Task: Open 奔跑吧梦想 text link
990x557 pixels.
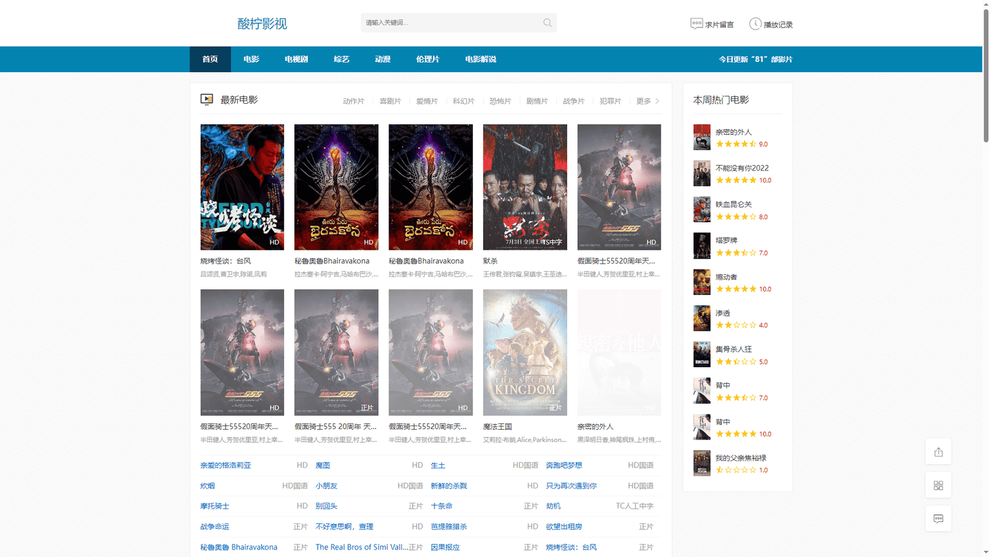Action: pyautogui.click(x=564, y=466)
